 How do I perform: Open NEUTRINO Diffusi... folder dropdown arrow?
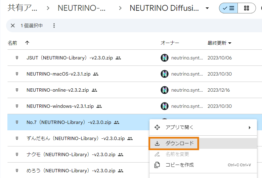pos(207,8)
